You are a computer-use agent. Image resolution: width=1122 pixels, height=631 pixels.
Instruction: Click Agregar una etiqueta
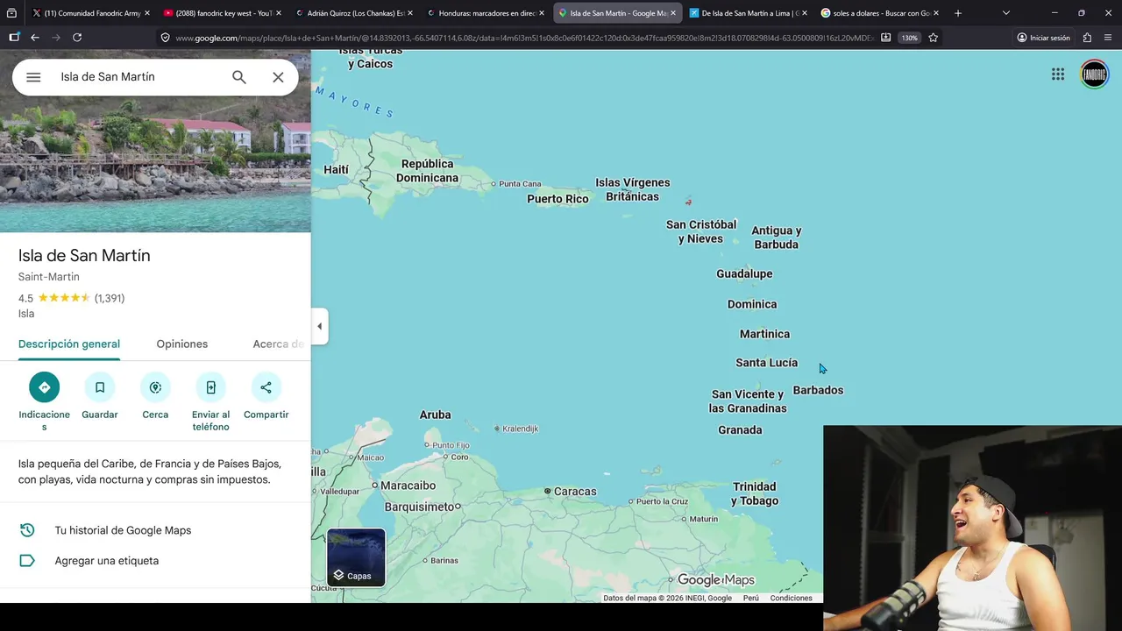coord(155,561)
